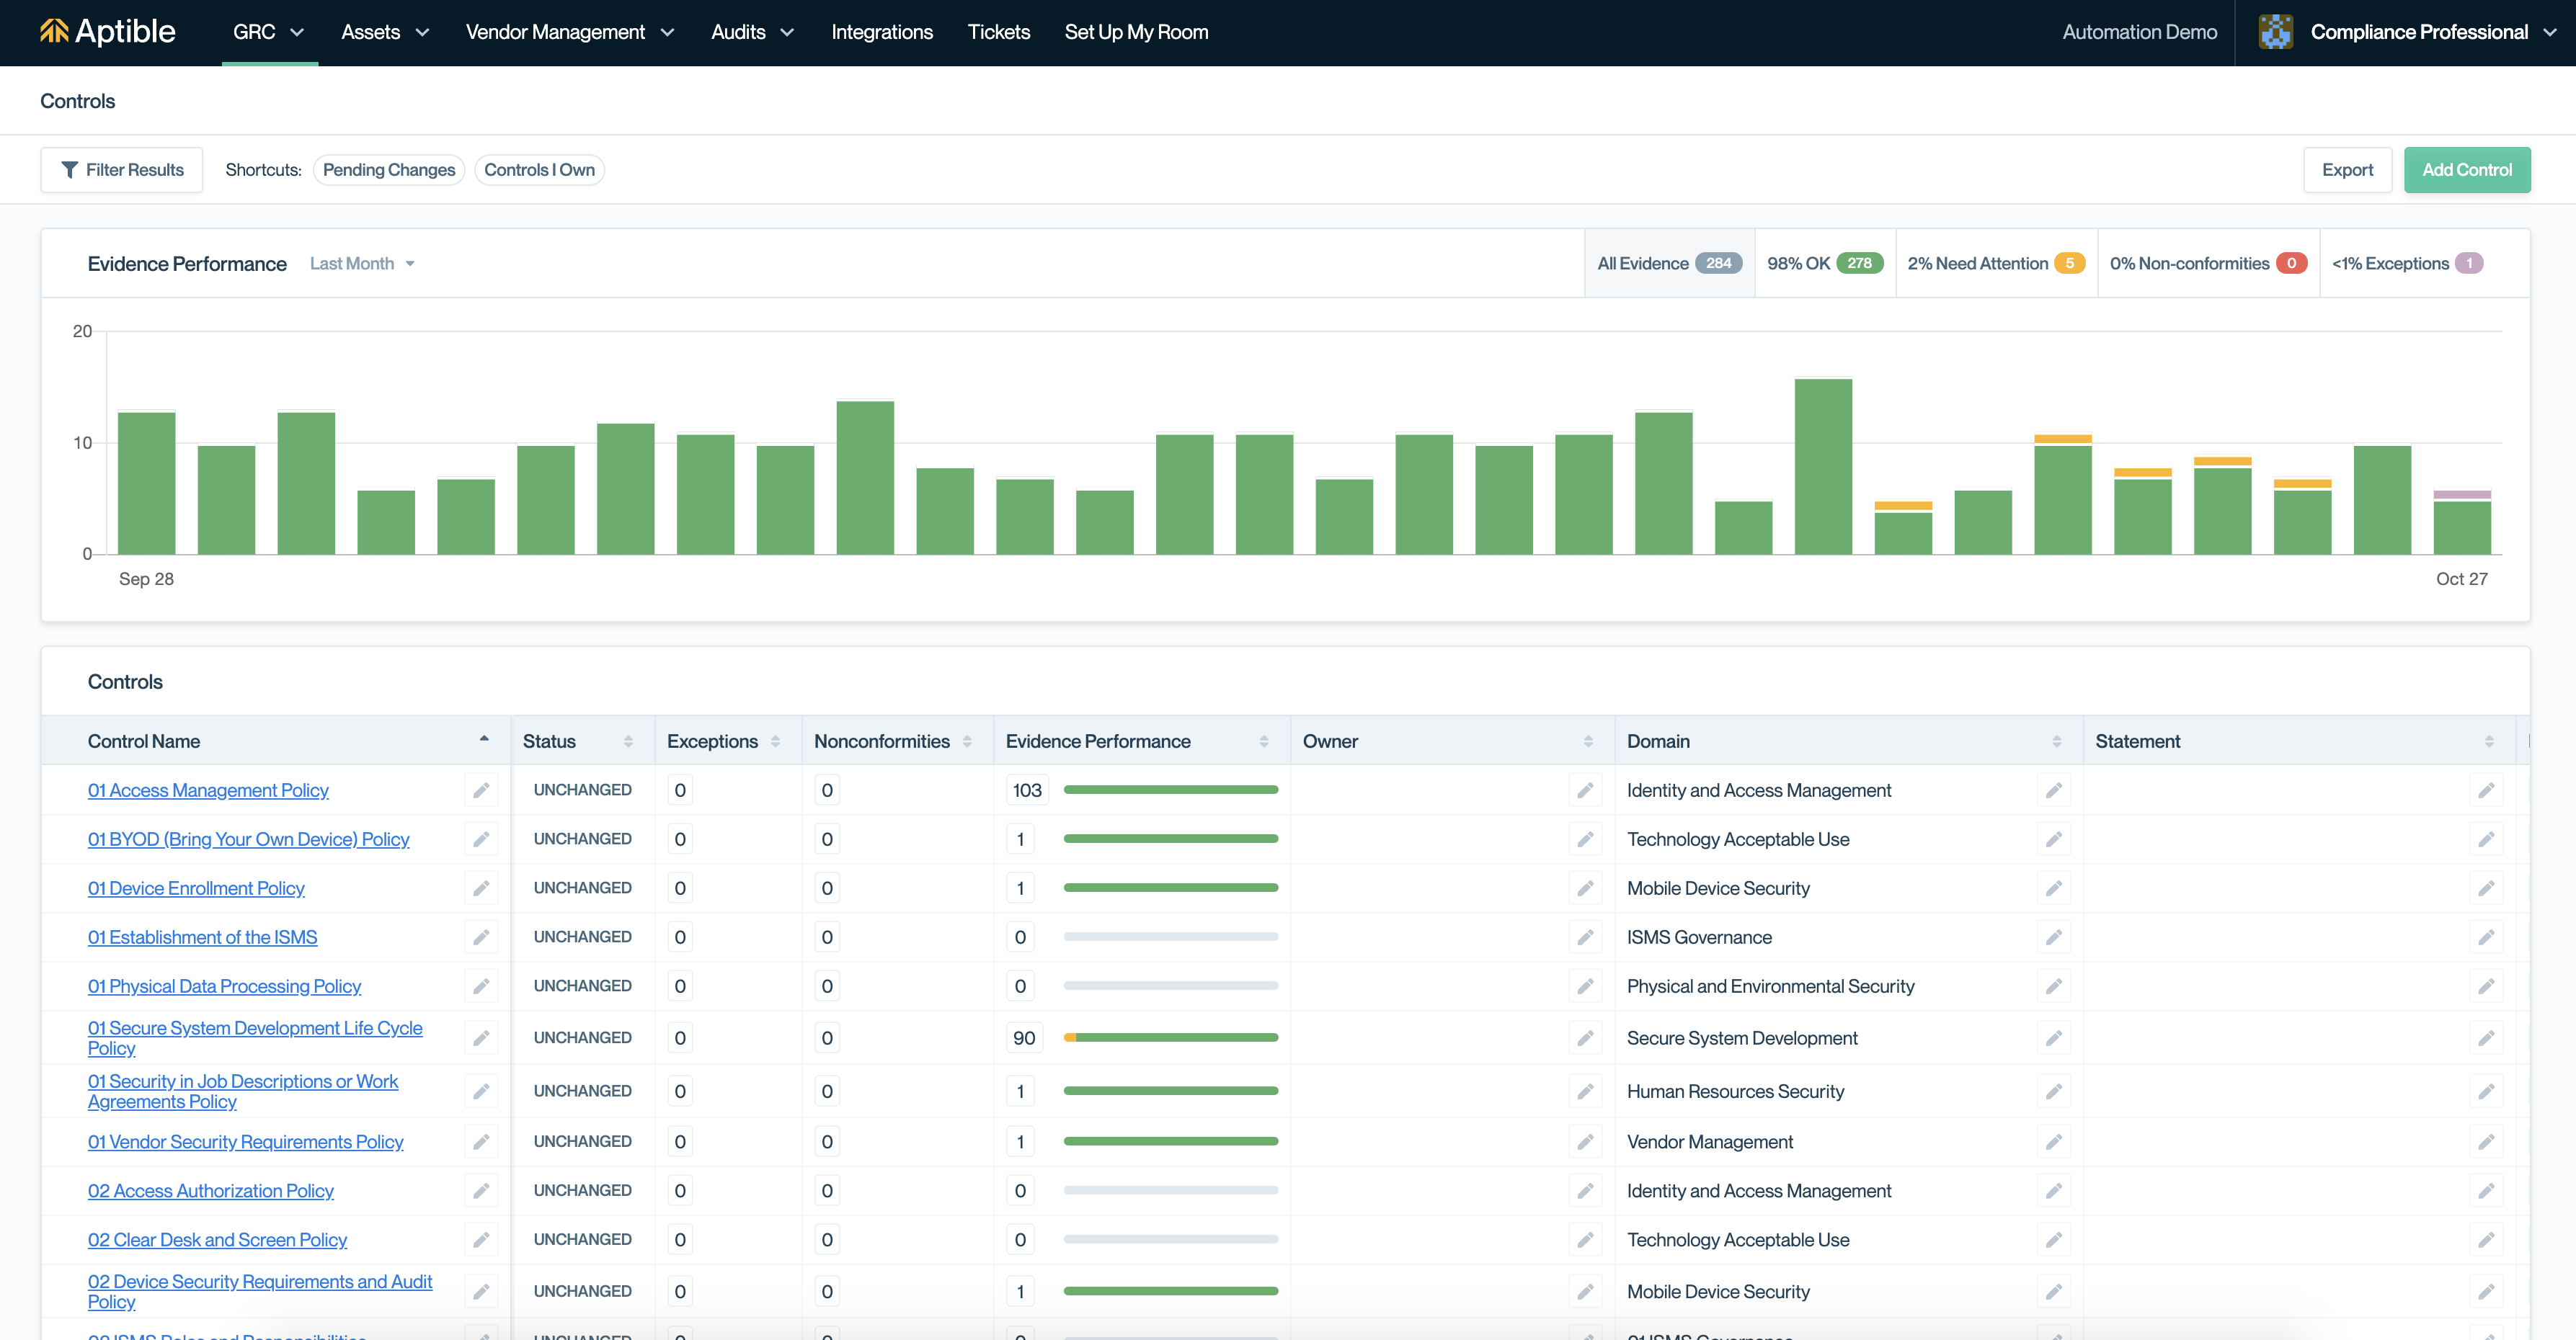
Task: Edit name of 01 Access Management Policy
Action: 481,790
